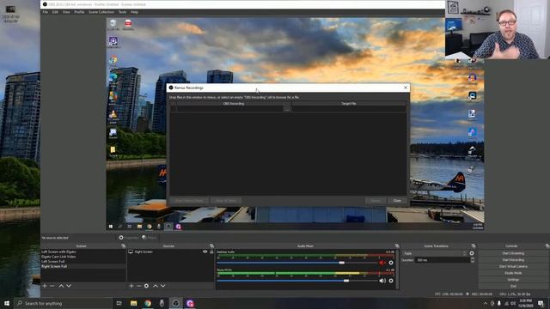Open the Action Center notifications icon
The width and height of the screenshot is (550, 309).
tap(541, 303)
